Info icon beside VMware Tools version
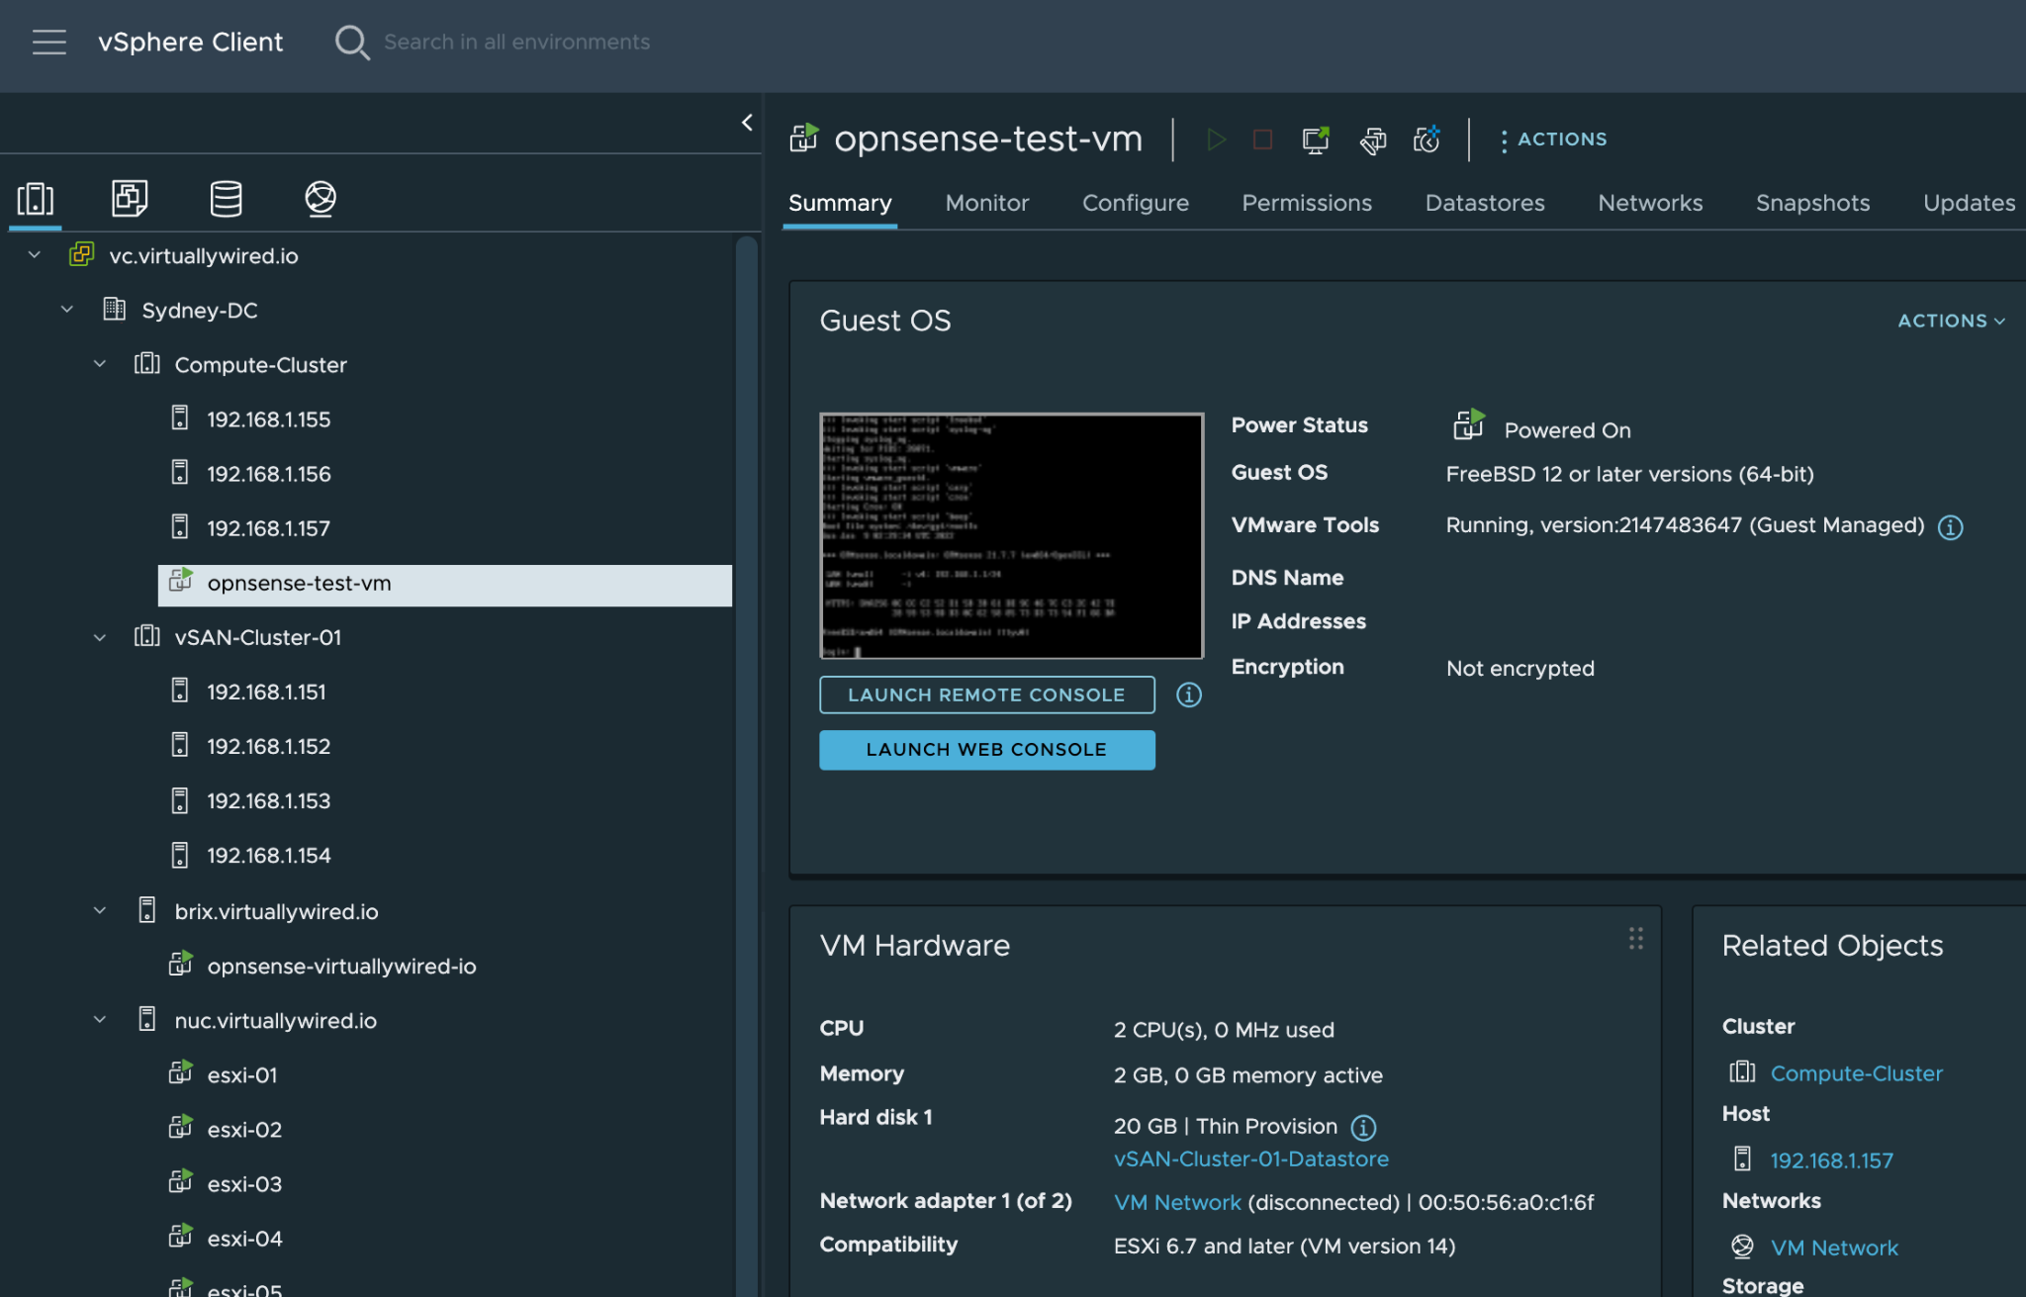This screenshot has width=2026, height=1297. click(1950, 527)
